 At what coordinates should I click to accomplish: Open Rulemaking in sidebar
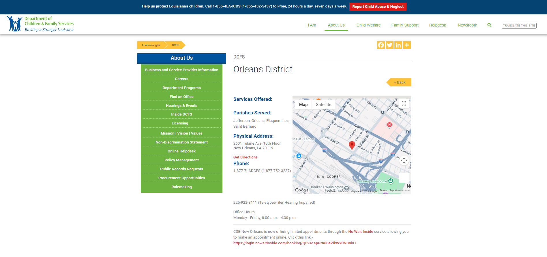[181, 187]
